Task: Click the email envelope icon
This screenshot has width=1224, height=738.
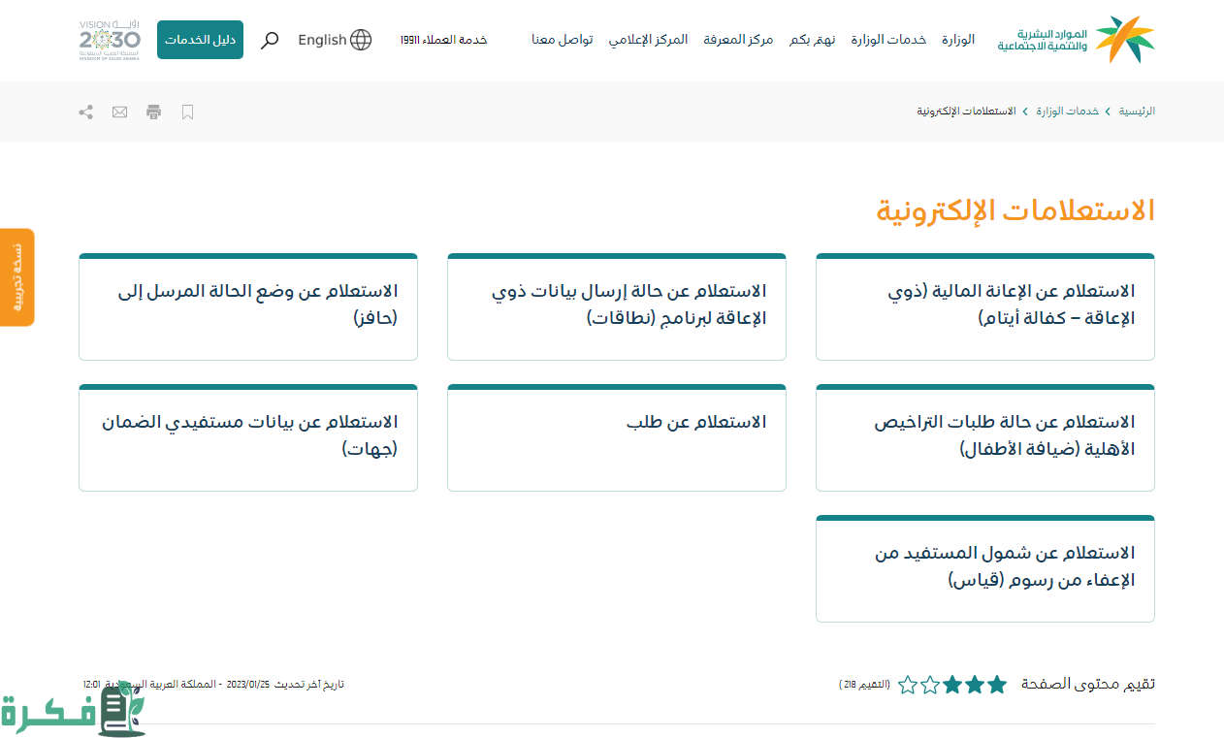Action: coord(119,112)
